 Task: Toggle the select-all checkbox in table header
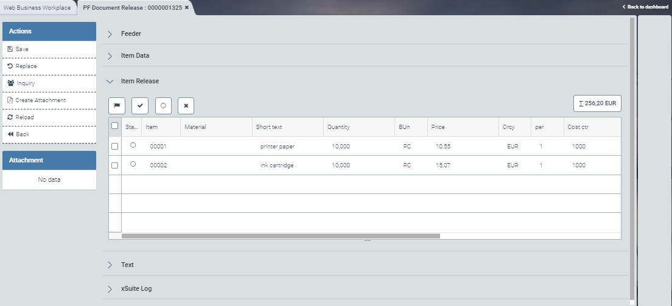click(x=114, y=126)
